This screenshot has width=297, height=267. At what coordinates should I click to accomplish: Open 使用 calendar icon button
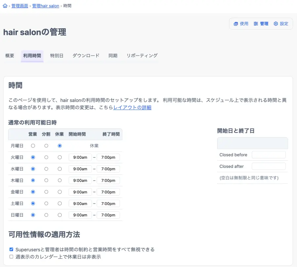pos(241,24)
